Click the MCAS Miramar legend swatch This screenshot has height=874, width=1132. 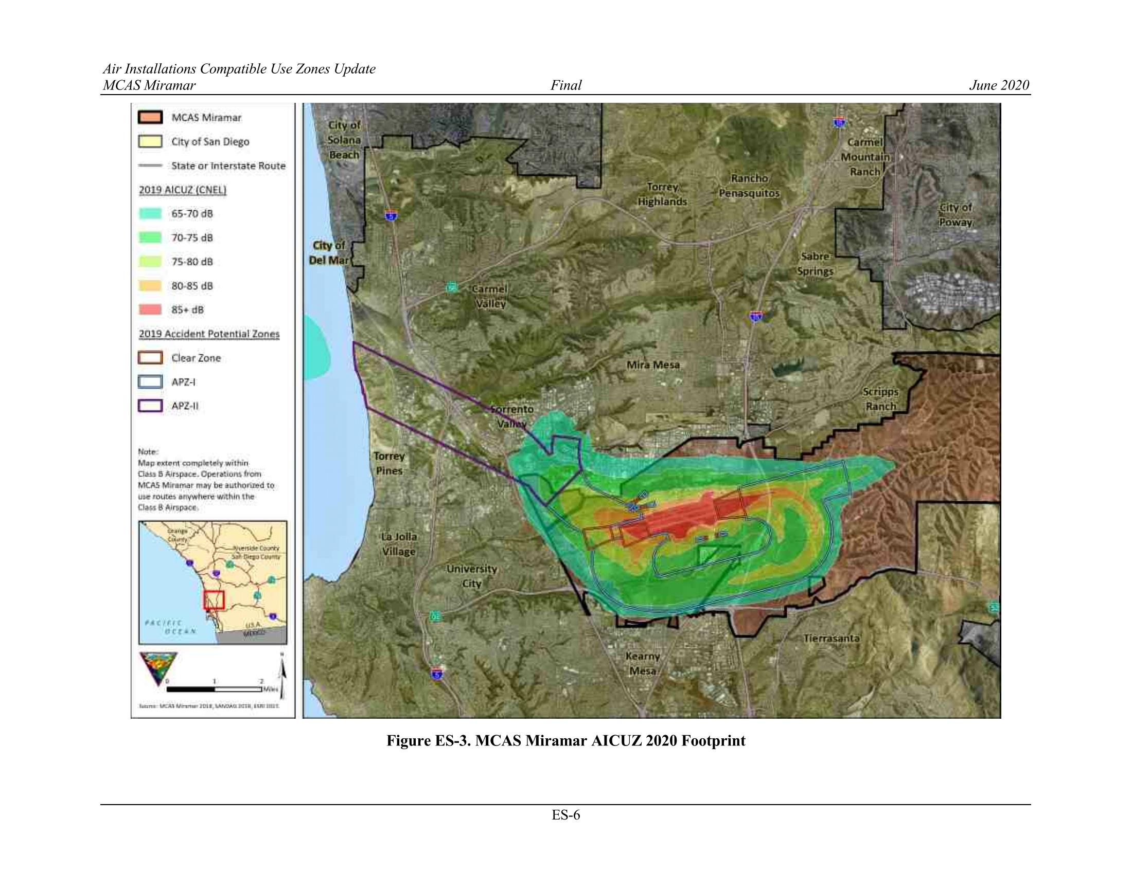click(x=150, y=118)
